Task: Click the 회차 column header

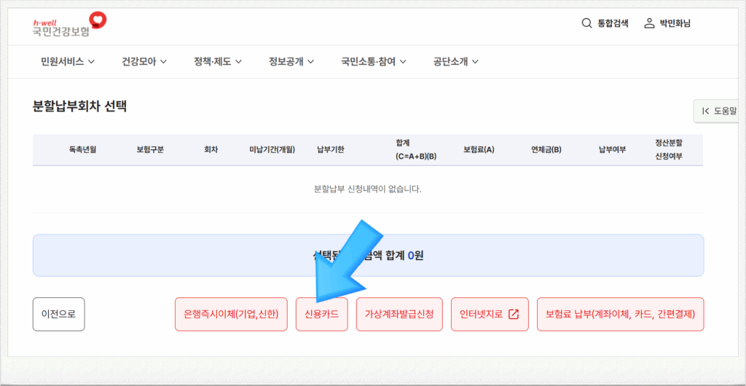Action: click(211, 150)
